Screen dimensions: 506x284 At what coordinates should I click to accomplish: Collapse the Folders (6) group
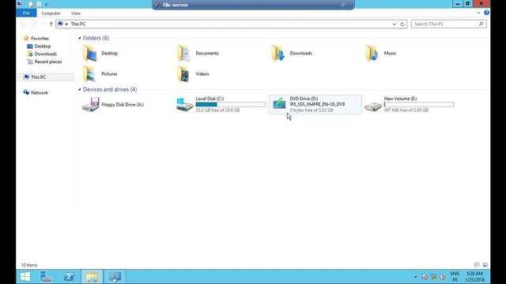click(x=79, y=38)
